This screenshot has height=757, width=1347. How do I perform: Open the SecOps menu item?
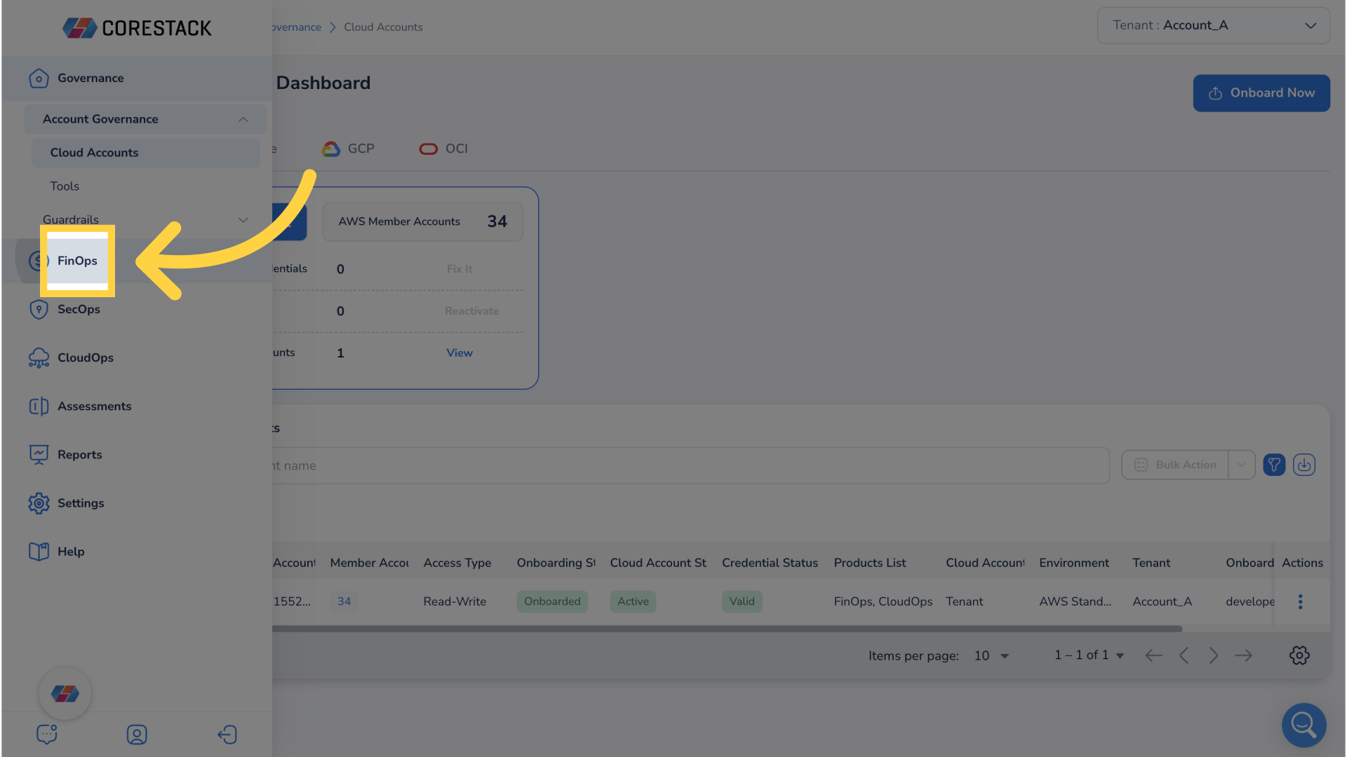click(x=79, y=309)
